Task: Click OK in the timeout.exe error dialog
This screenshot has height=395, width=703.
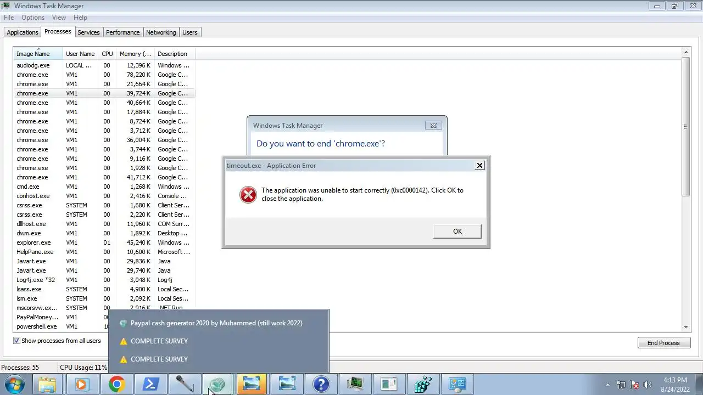Action: pyautogui.click(x=457, y=231)
